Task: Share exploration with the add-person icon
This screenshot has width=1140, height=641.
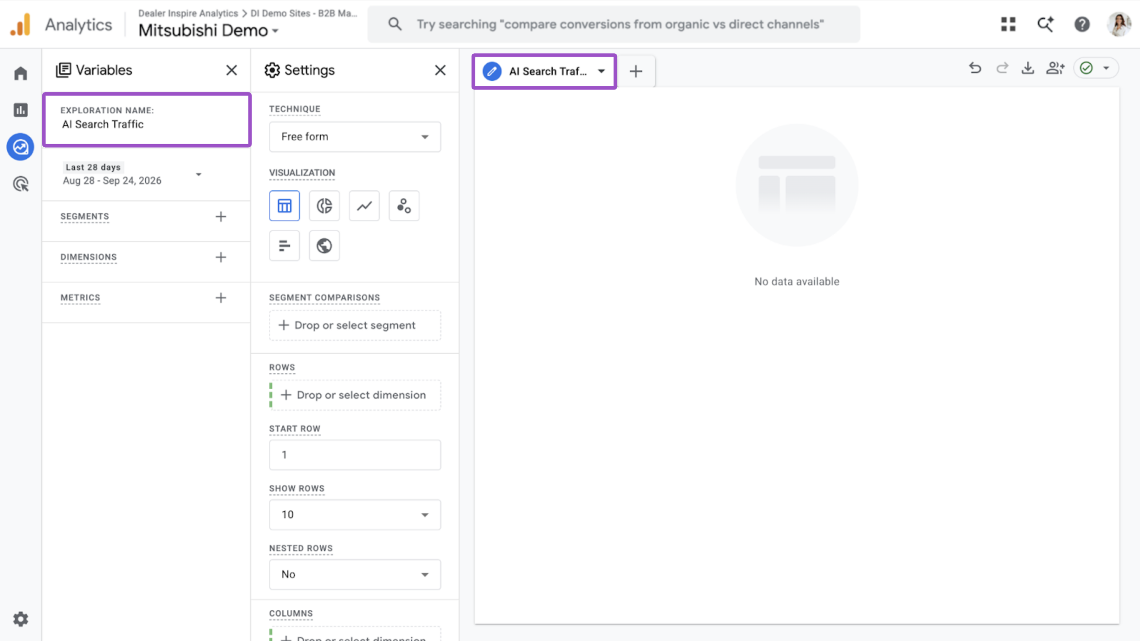Action: (1055, 68)
